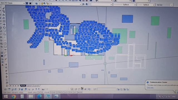Select the Copy object tool
This screenshot has height=100, width=178.
[x=4, y=11]
